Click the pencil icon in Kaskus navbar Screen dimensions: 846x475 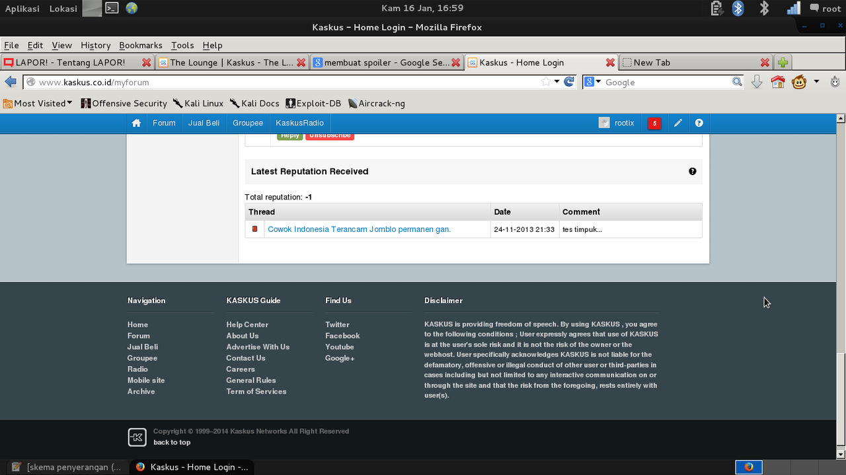click(678, 123)
